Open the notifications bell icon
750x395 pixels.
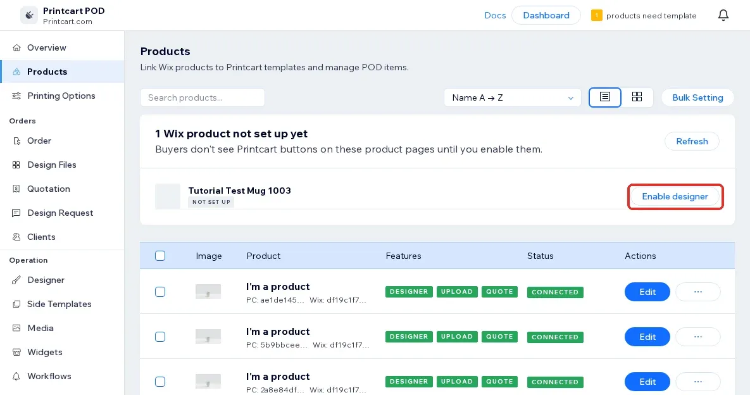pyautogui.click(x=723, y=15)
